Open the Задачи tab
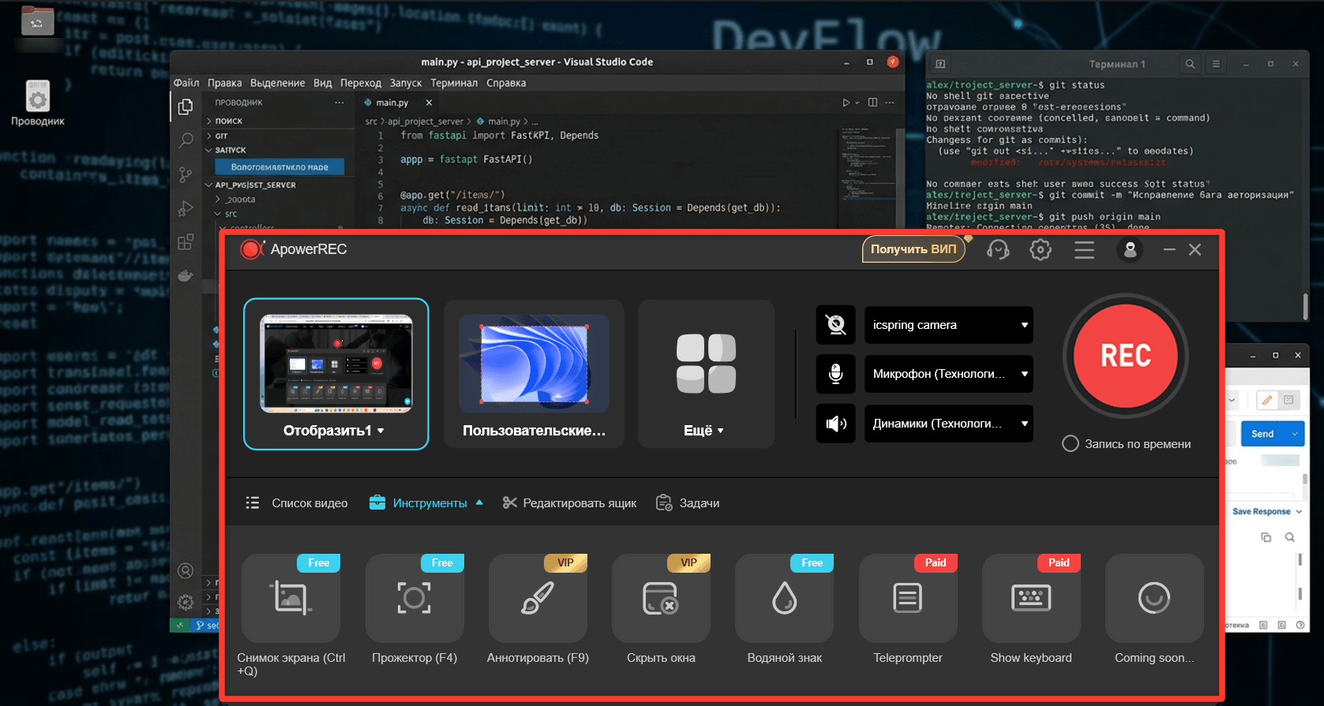1324x706 pixels. point(688,503)
